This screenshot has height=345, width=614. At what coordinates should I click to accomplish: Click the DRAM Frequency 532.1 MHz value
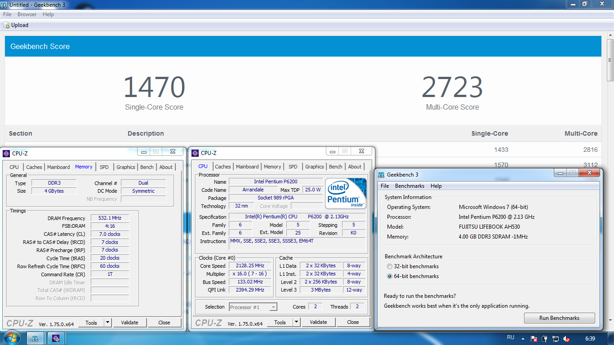(110, 218)
